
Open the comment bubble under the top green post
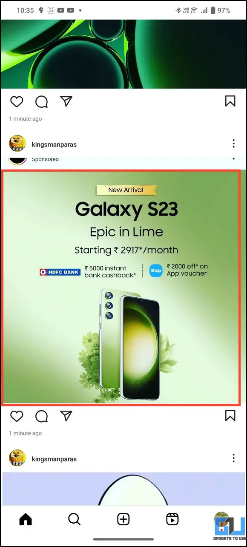[x=41, y=101]
